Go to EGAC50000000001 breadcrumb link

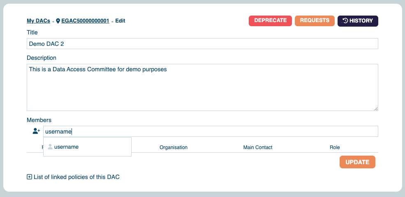pos(85,21)
